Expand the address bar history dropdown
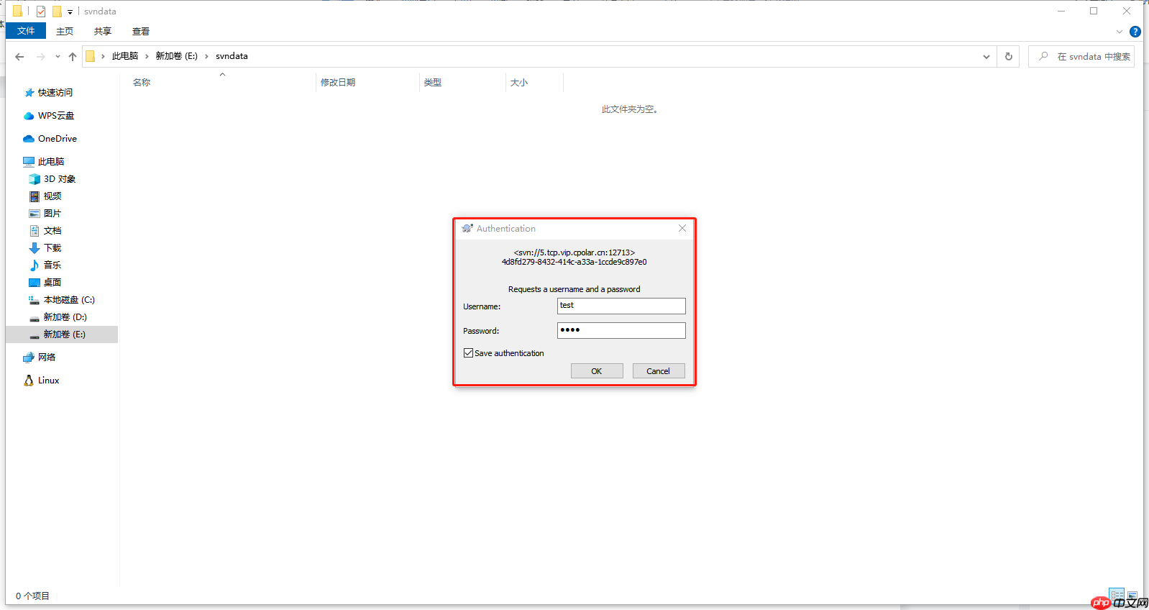 tap(987, 57)
